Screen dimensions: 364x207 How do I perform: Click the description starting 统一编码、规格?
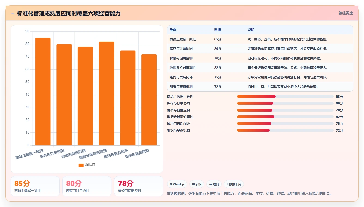point(288,39)
